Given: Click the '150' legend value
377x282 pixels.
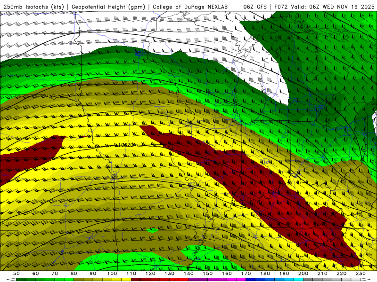Looking at the screenshot, I should click(208, 274).
